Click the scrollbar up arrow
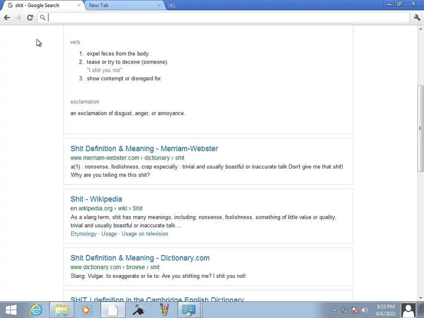 (421, 29)
